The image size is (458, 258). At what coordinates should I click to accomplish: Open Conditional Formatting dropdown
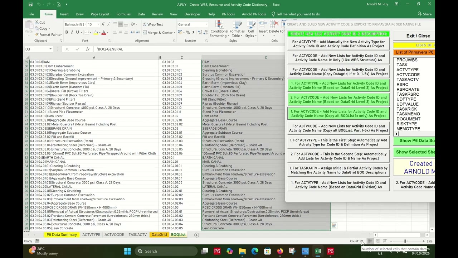coord(219,29)
